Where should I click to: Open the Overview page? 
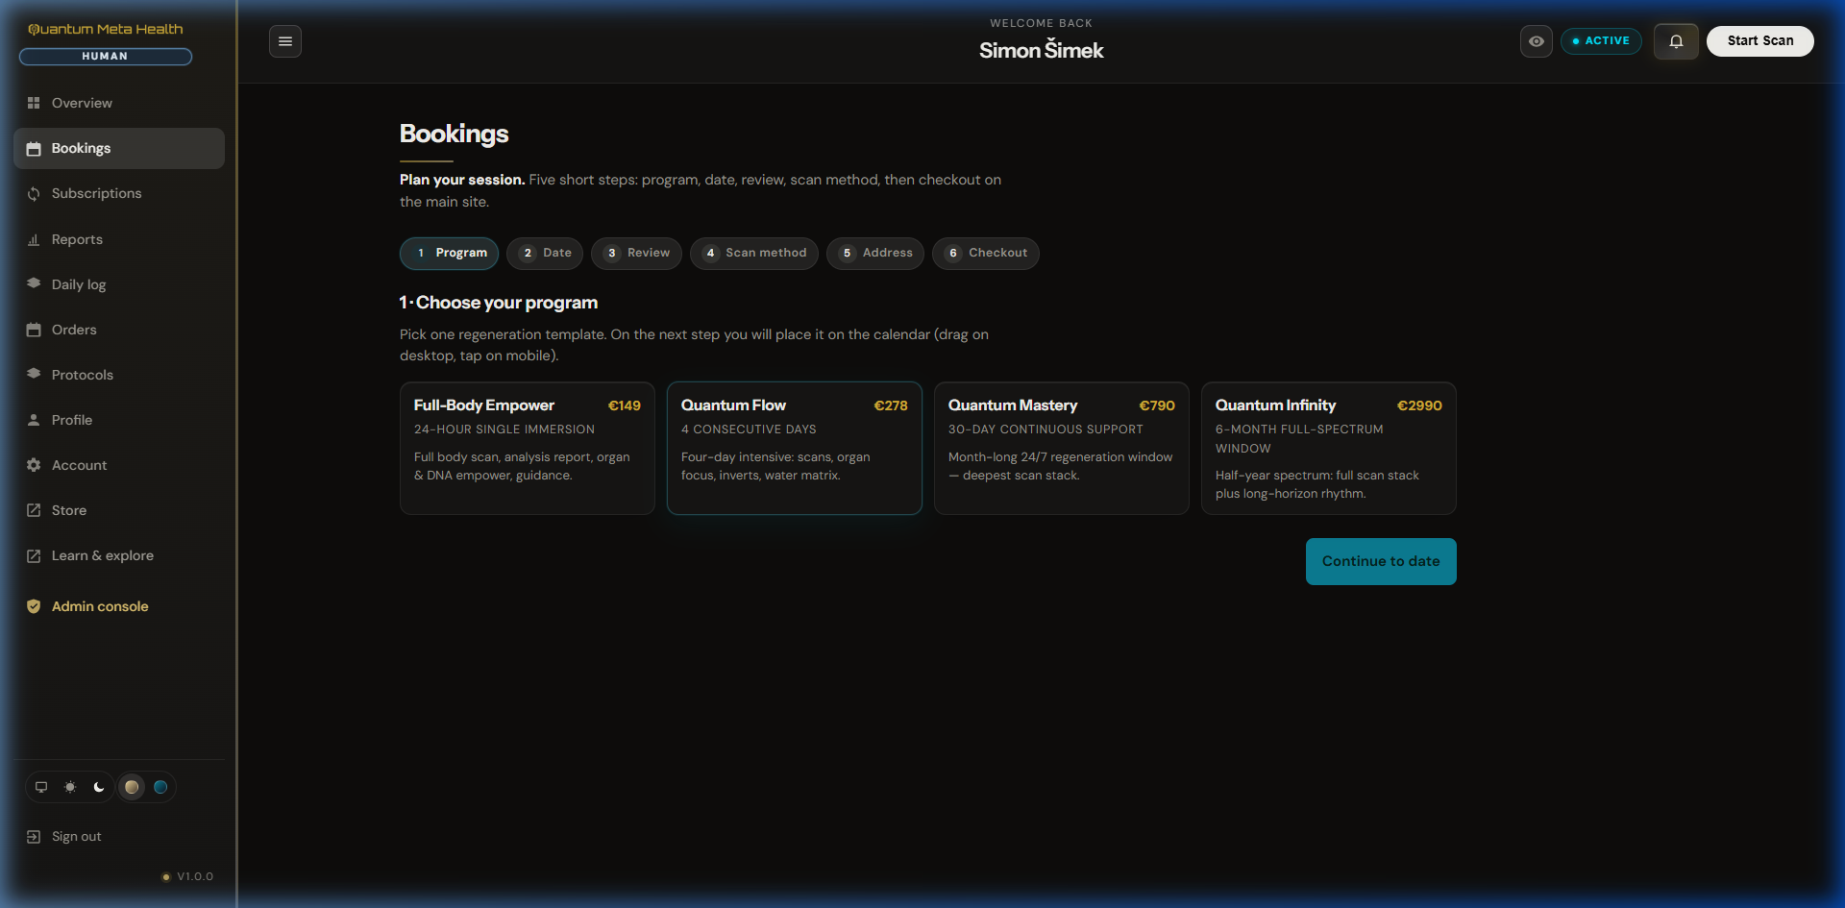[x=119, y=103]
